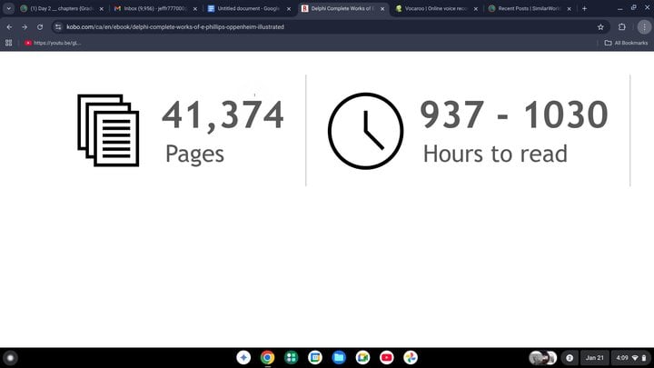Screen dimensions: 654x368
Task: Click the browser back arrow
Action: (x=9, y=27)
